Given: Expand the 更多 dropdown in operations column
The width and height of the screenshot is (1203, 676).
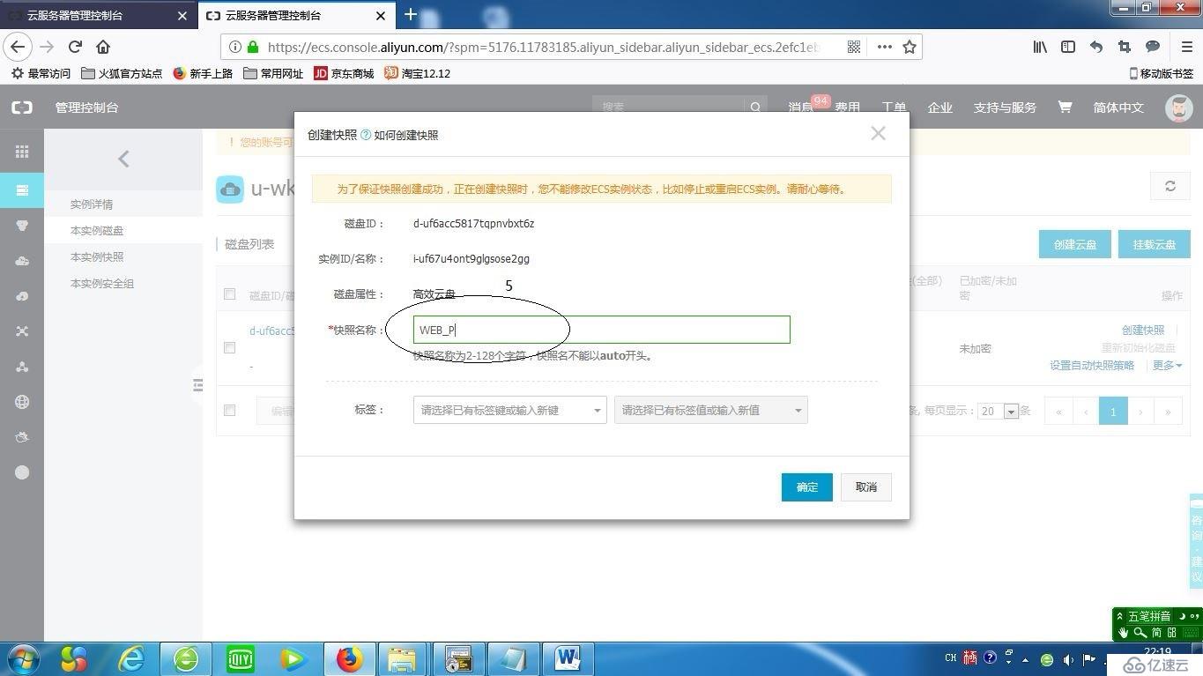Looking at the screenshot, I should 1167,365.
